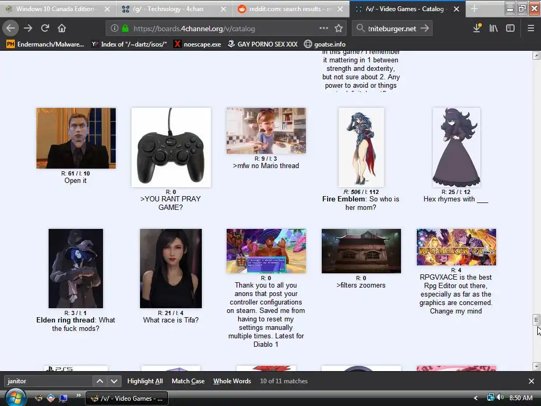The width and height of the screenshot is (541, 406).
Task: Toggle Whole Words in the find bar
Action: 232,381
